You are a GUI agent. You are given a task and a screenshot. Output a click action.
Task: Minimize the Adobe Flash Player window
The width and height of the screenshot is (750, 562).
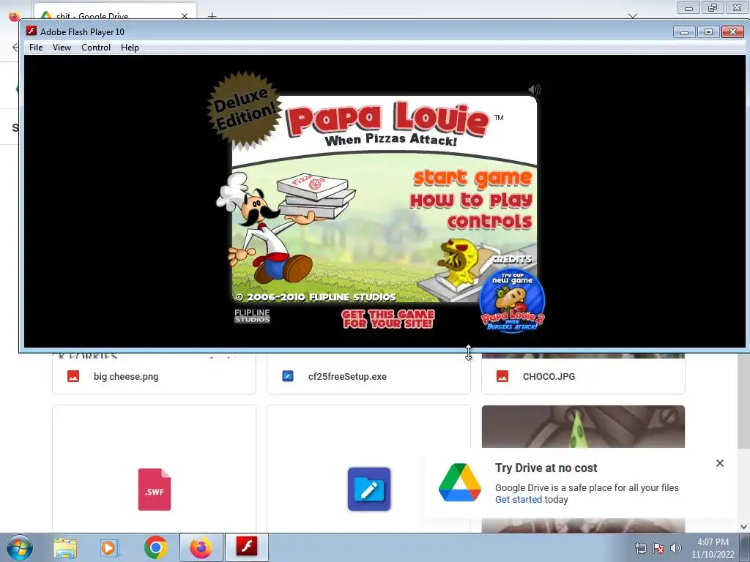click(684, 32)
